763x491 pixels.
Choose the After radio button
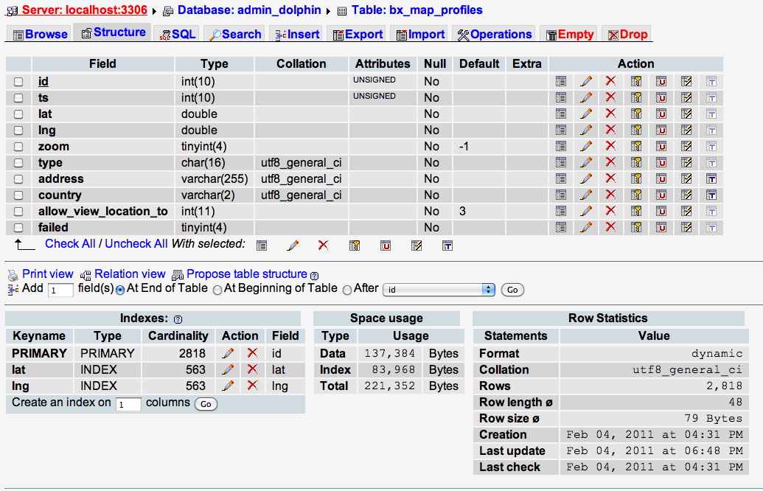tap(347, 290)
